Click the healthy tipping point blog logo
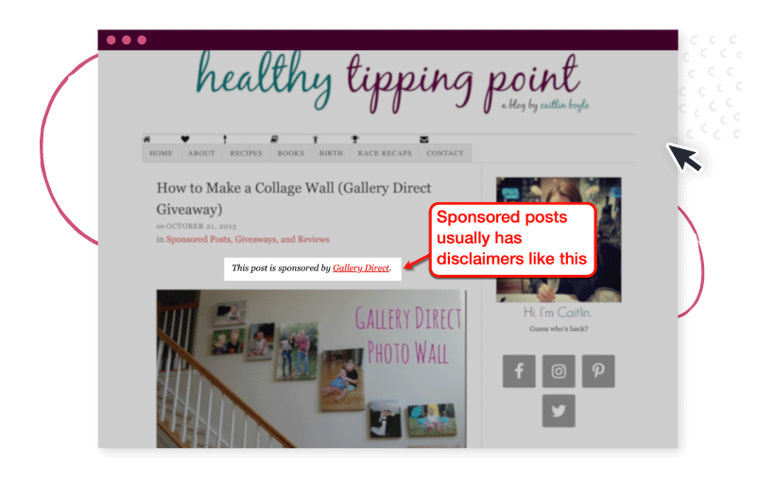775x482 pixels. coord(390,83)
